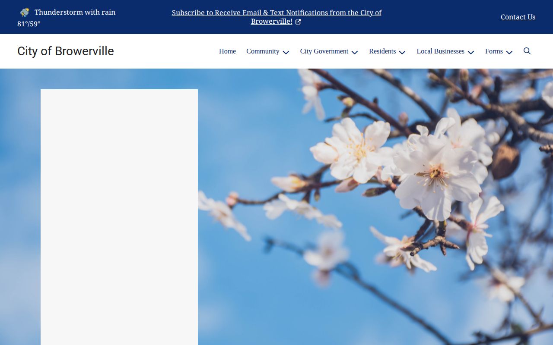Image resolution: width=553 pixels, height=345 pixels.
Task: Expand the City Government dropdown chevron
Action: (x=355, y=52)
